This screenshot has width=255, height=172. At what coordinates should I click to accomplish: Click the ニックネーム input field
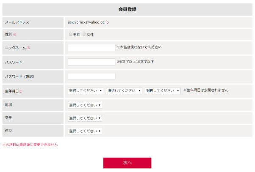(x=91, y=48)
